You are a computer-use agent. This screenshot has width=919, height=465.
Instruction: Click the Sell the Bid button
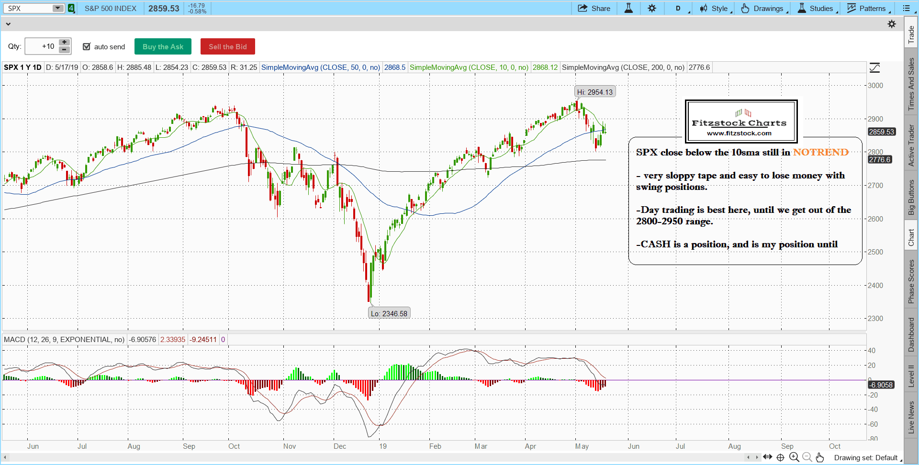click(x=227, y=46)
